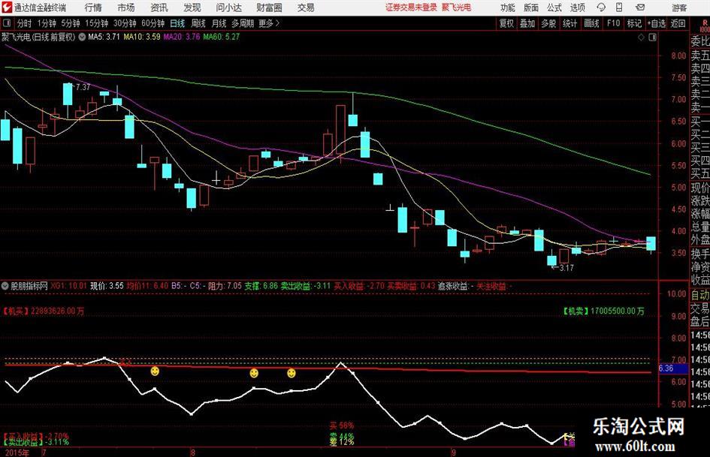
Task: Switch to 分时 chart tab
Action: click(x=24, y=23)
